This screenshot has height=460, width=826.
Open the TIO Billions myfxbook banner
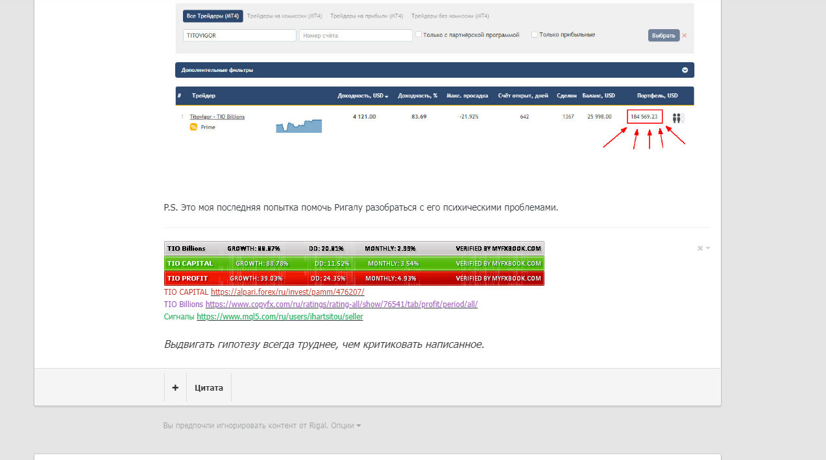click(354, 248)
